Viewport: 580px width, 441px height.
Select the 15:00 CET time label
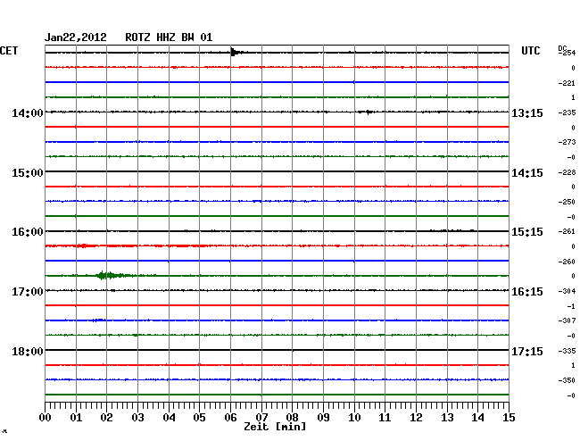click(28, 173)
